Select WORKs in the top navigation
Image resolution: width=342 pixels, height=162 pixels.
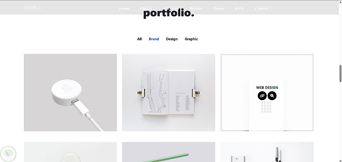click(196, 9)
